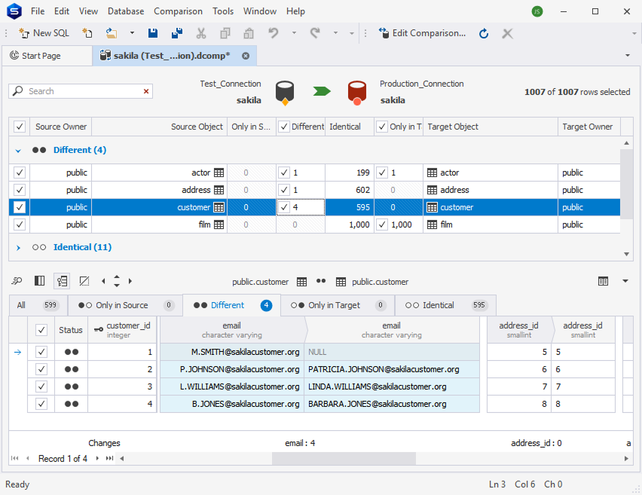Click the New SQL toolbar button

[44, 33]
